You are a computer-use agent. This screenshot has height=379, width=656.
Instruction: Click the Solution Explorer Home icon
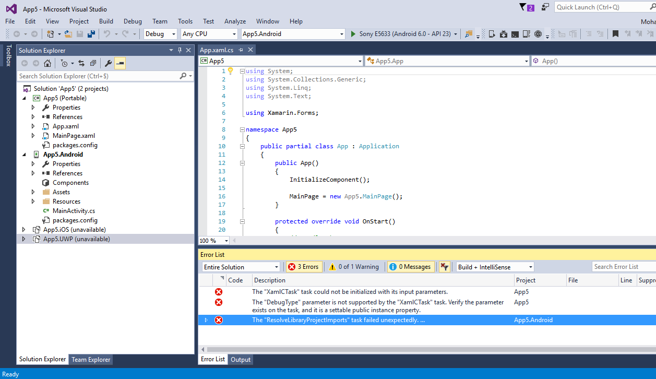click(x=47, y=63)
